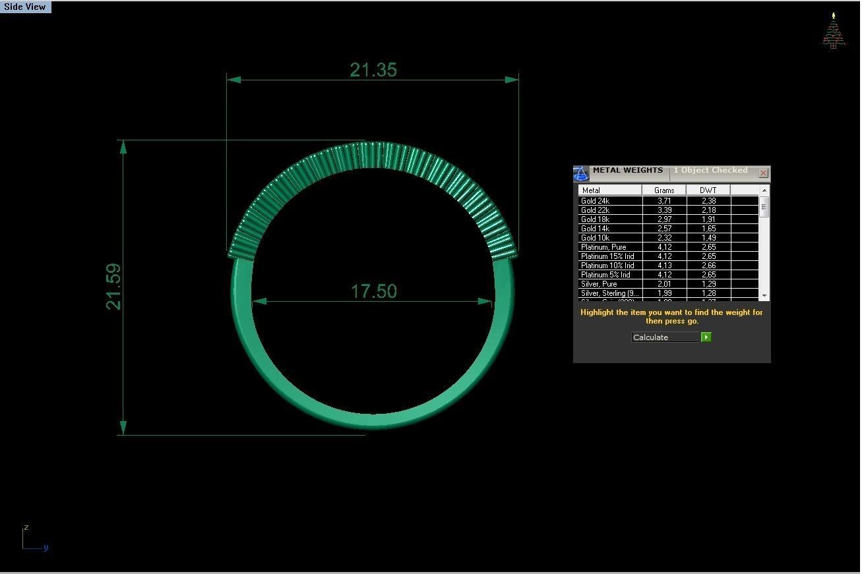Close the Metal Weights panel

(763, 173)
